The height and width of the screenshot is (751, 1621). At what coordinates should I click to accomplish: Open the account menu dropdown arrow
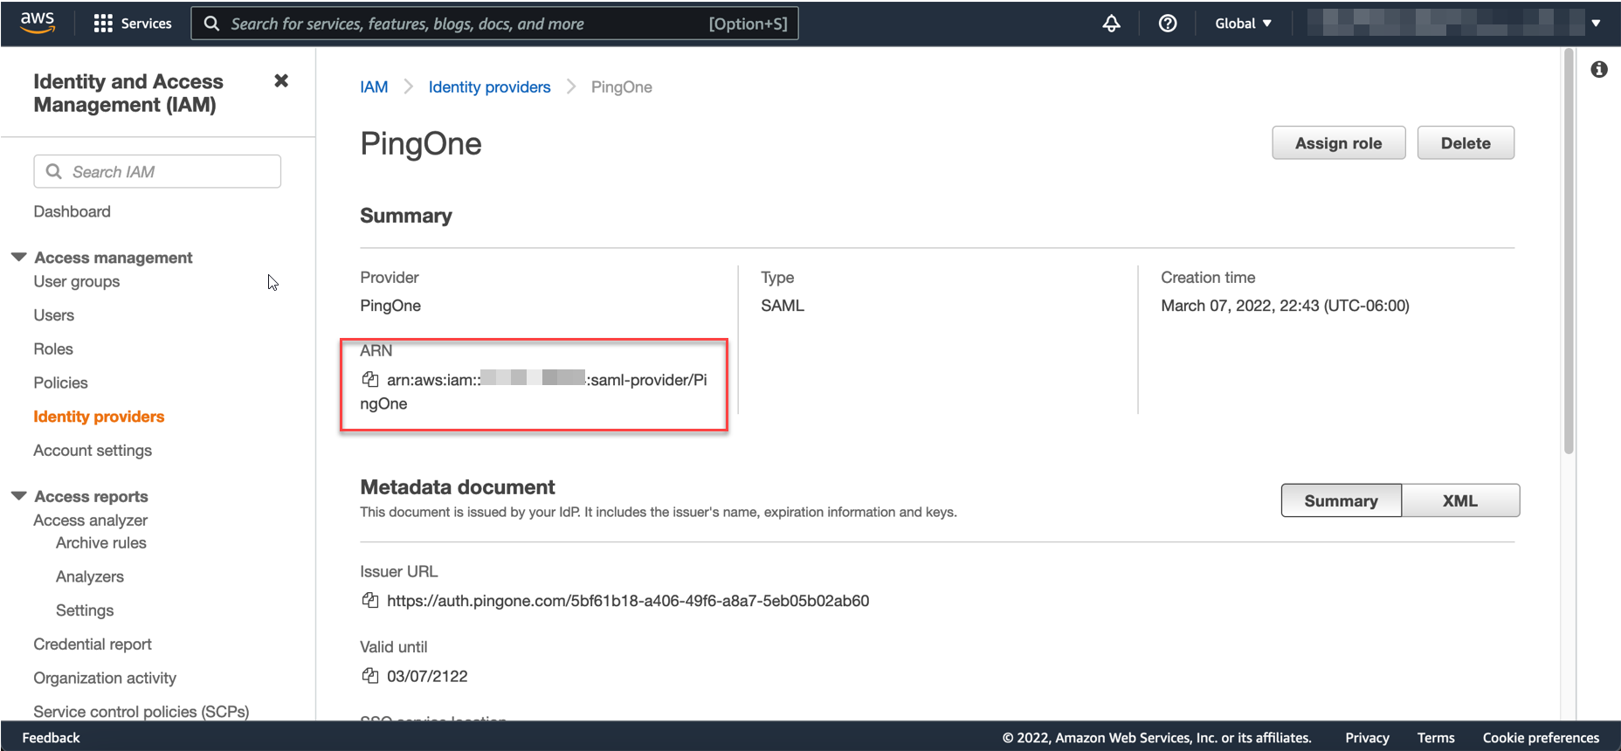(x=1596, y=24)
